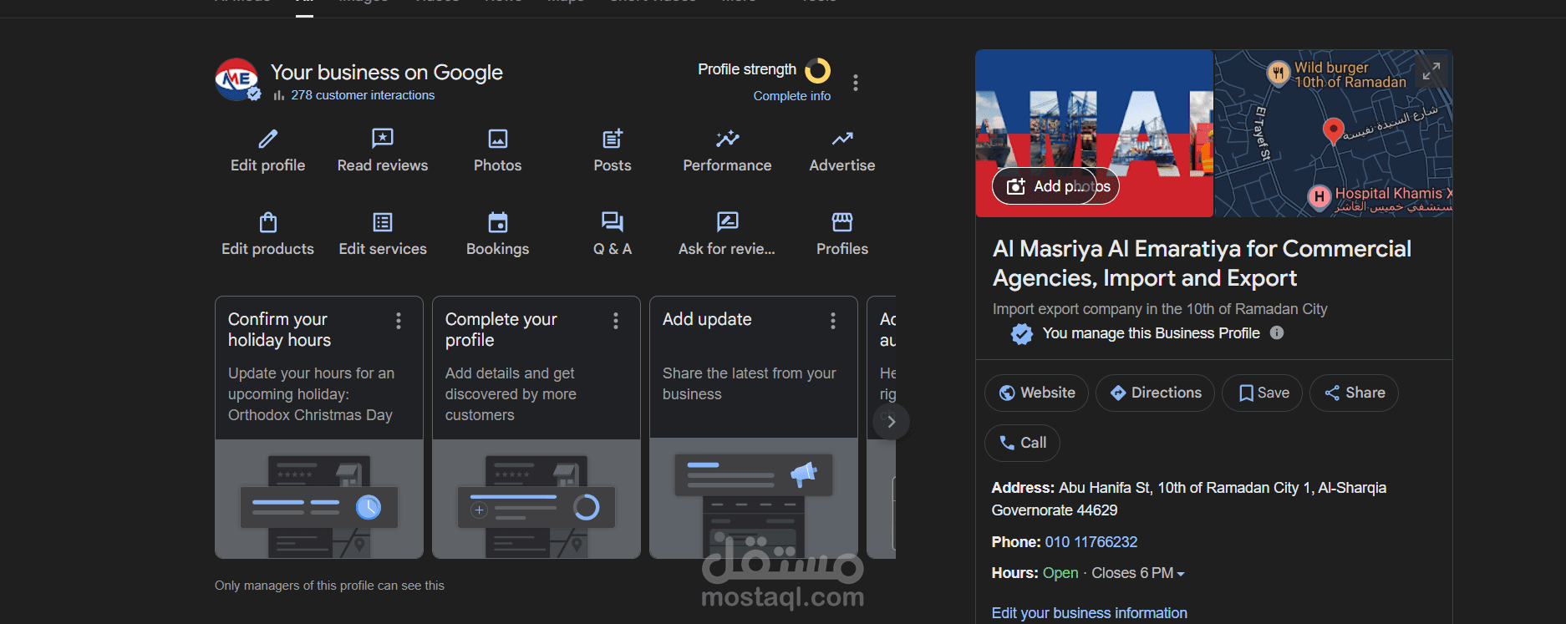
Task: Click info icon next to manage profile
Action: 1277,332
